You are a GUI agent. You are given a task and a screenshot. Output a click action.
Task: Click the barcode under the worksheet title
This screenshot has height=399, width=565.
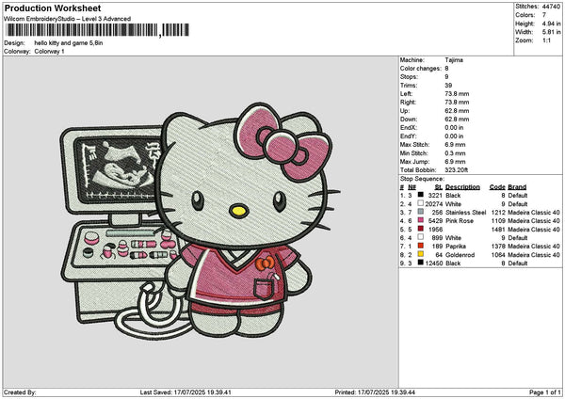[x=97, y=30]
